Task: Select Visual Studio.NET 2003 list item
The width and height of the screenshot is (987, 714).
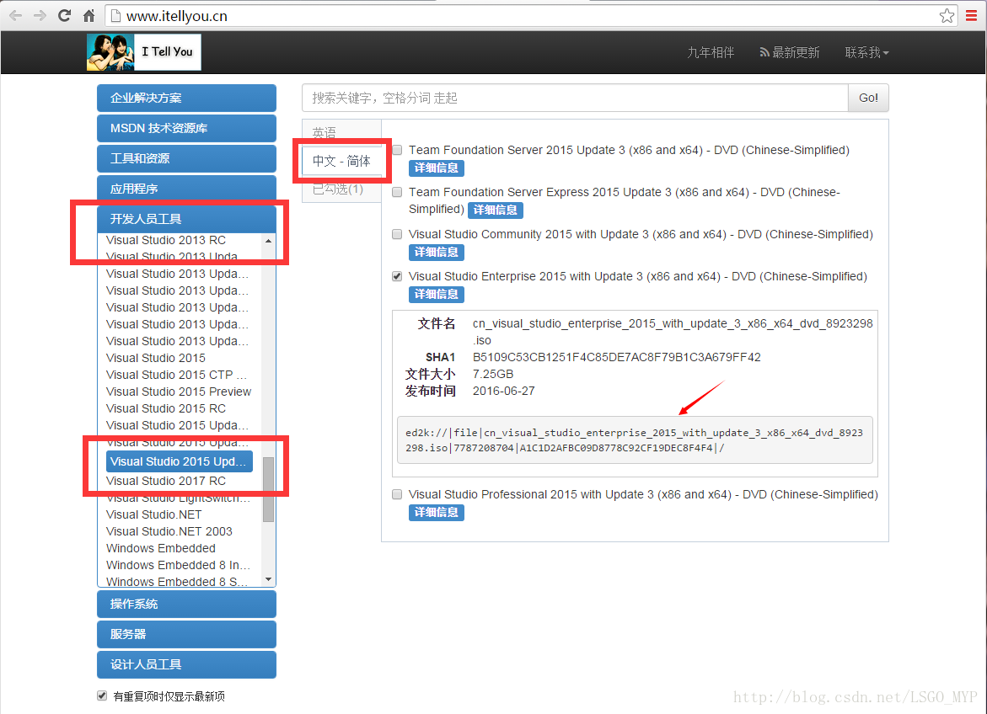Action: [x=169, y=531]
